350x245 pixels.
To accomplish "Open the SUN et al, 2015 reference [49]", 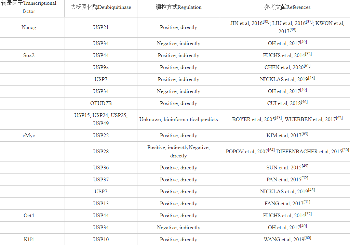I will point(287,167).
